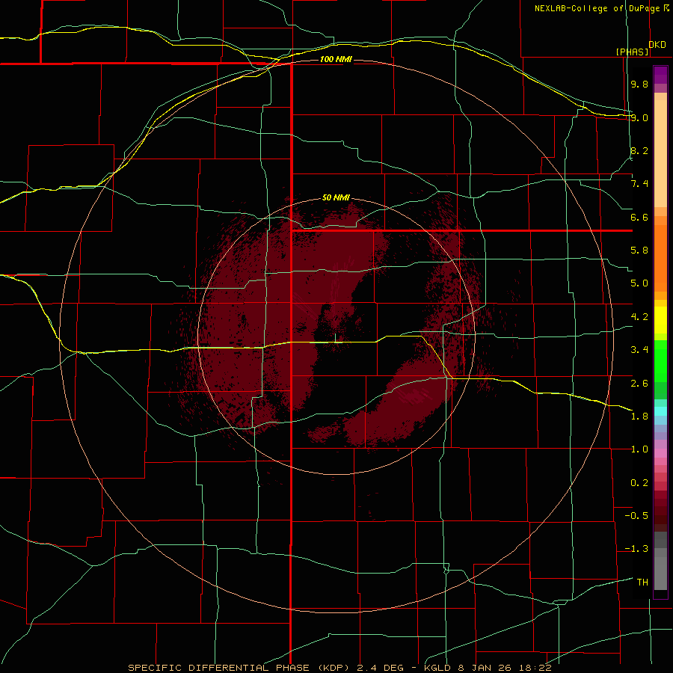The image size is (673, 673).
Task: Click the radar site marker at ring center
Action: [x=336, y=337]
